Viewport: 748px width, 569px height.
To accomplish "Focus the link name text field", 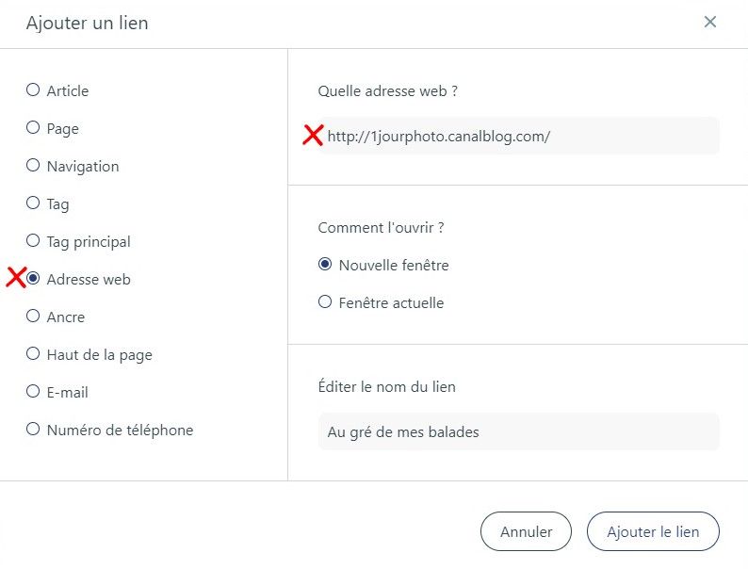I will click(x=518, y=431).
